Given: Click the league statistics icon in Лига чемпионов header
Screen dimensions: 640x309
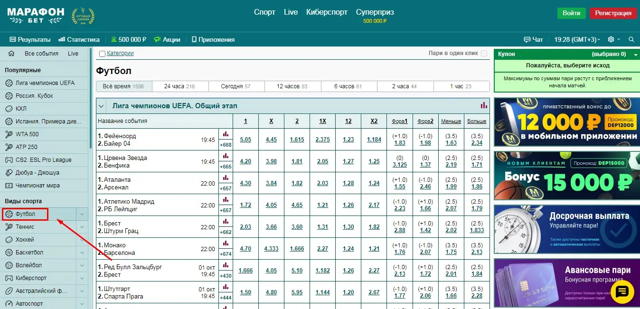Looking at the screenshot, I should 484,105.
